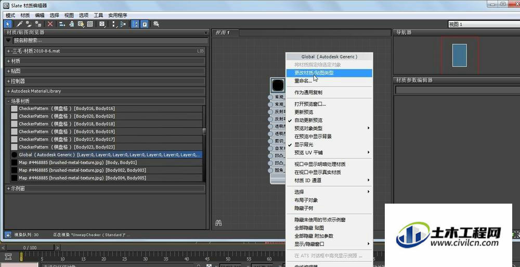Viewport: 520px width, 267px height.
Task: Open the 实用程序 menu
Action: (x=118, y=15)
